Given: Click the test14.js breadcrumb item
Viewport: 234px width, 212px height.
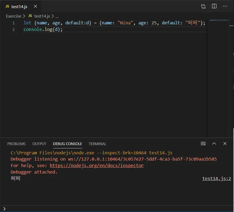Looking at the screenshot, I should [42, 16].
